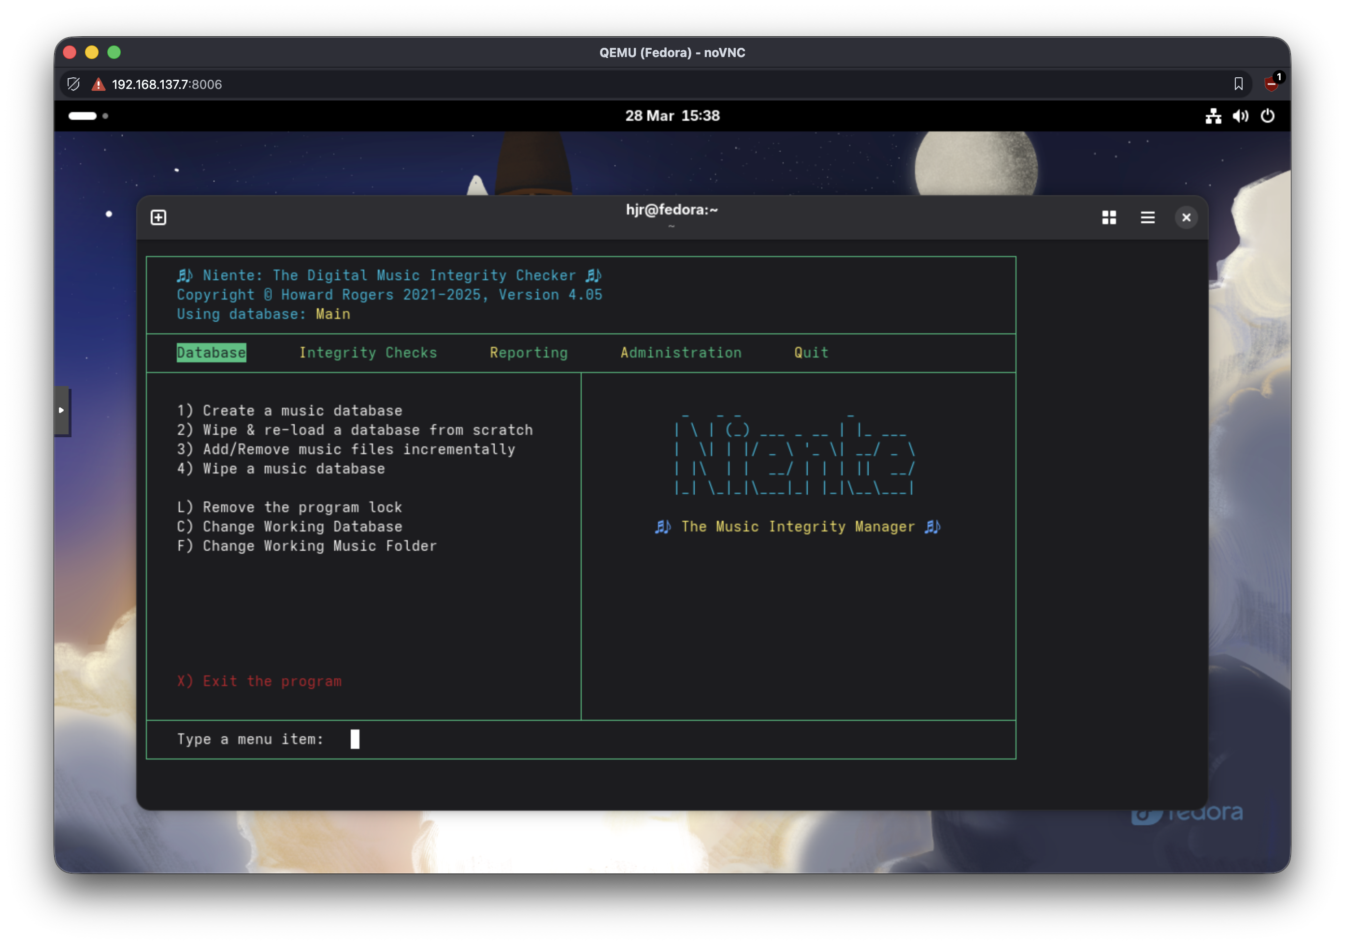Click the volume speaker icon in top bar
The height and width of the screenshot is (945, 1345).
point(1240,116)
